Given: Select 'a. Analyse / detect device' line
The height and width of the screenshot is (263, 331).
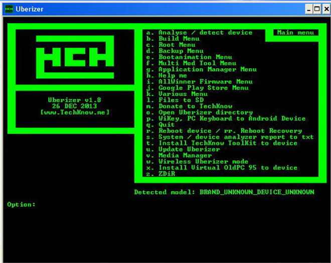Looking at the screenshot, I should click(x=199, y=33).
